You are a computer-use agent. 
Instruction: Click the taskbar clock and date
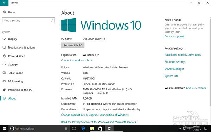[x=197, y=129]
